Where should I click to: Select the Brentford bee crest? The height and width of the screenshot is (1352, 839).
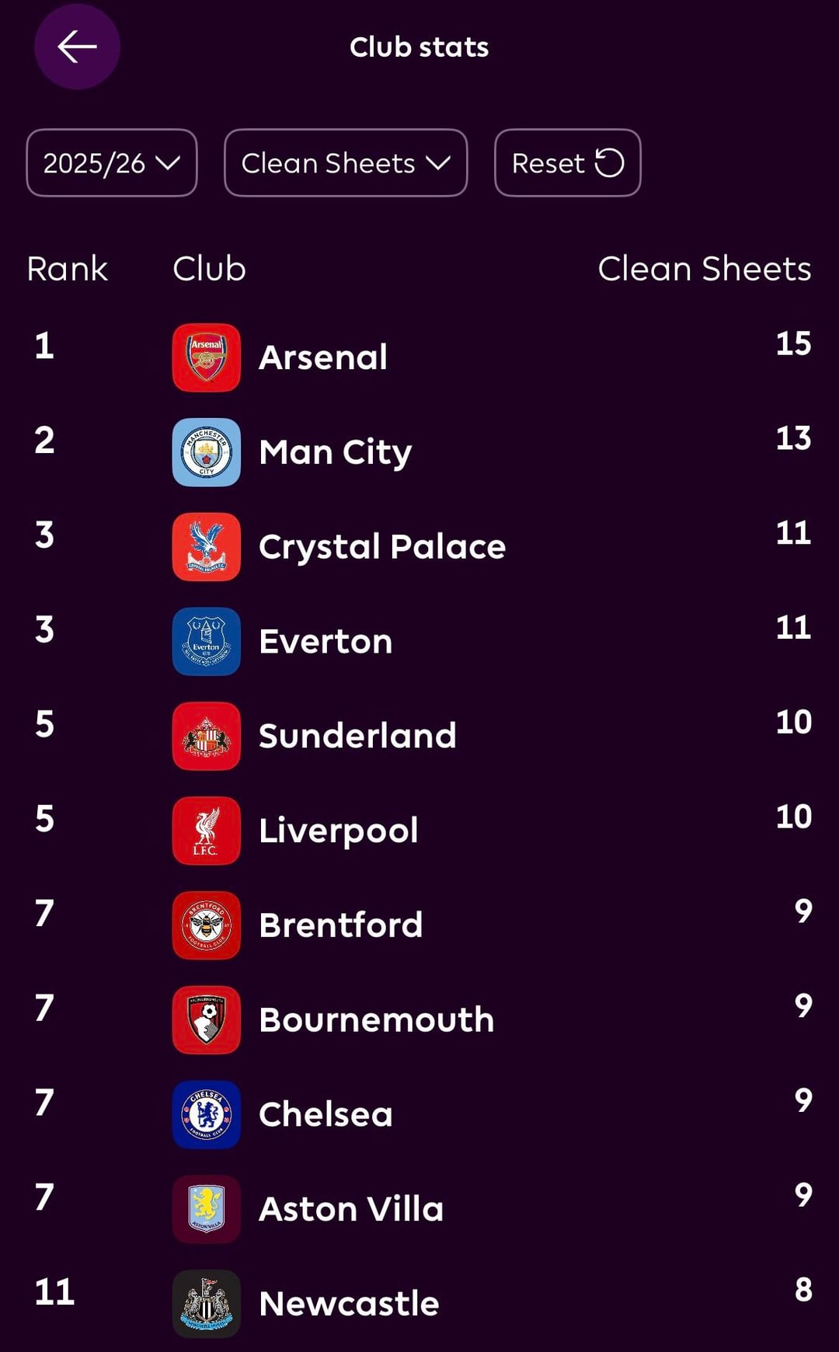click(x=206, y=925)
